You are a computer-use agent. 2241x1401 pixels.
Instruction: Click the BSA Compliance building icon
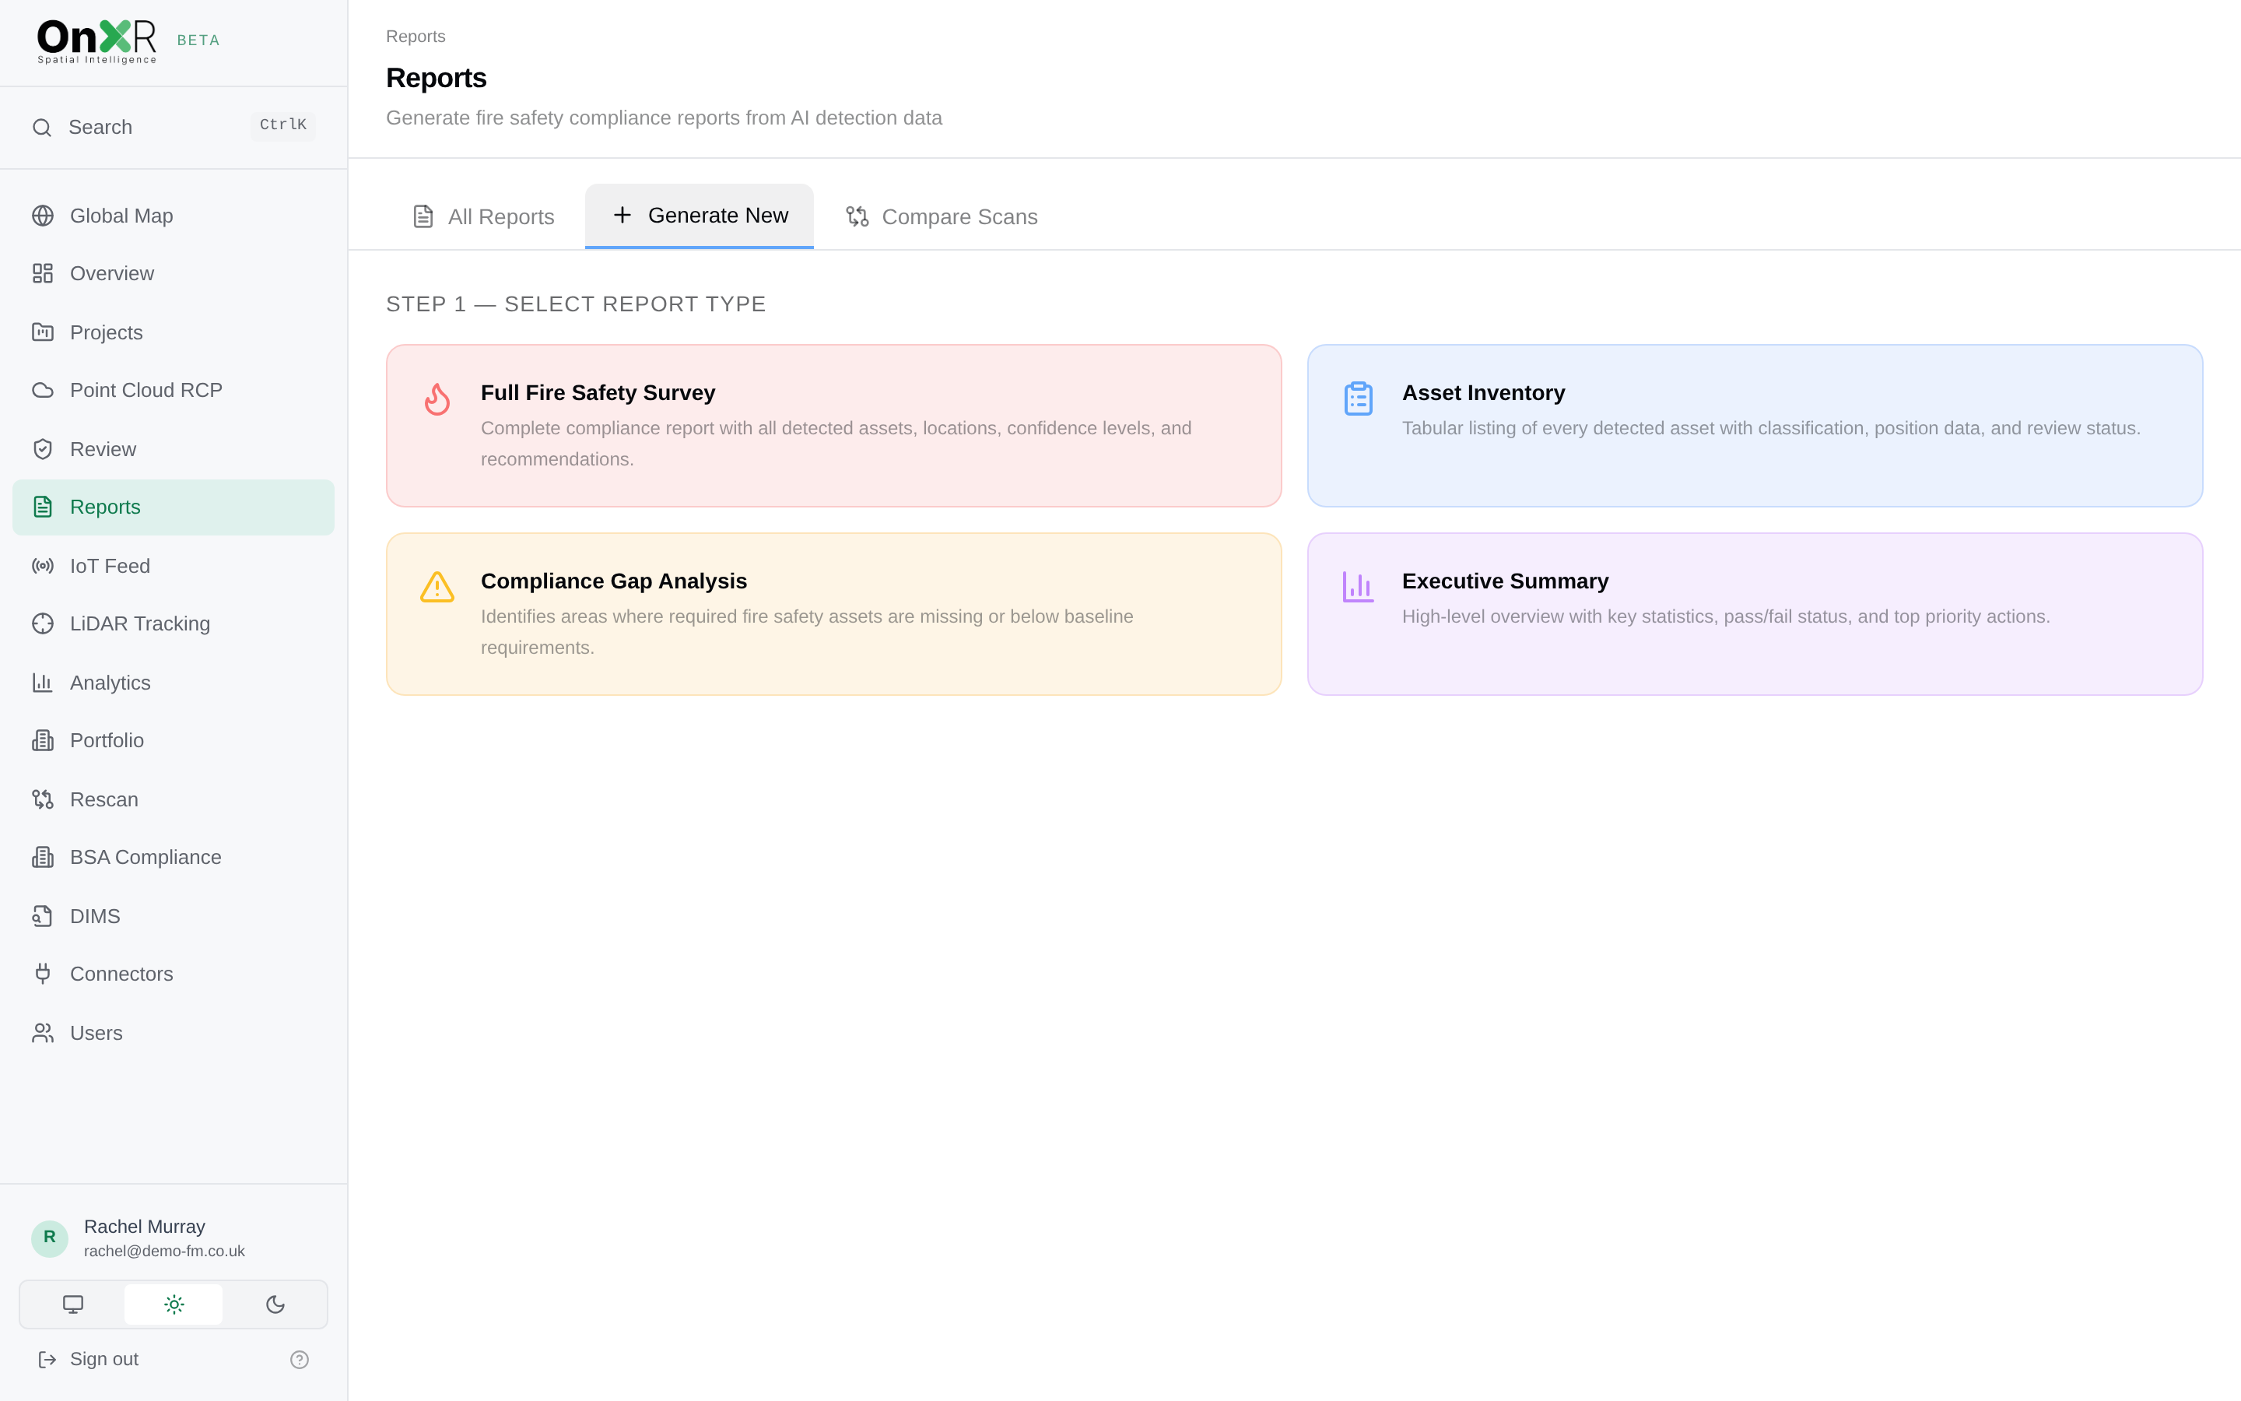pyautogui.click(x=43, y=857)
